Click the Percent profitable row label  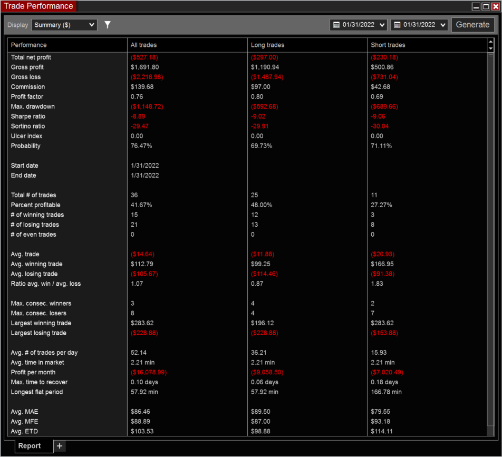click(35, 205)
